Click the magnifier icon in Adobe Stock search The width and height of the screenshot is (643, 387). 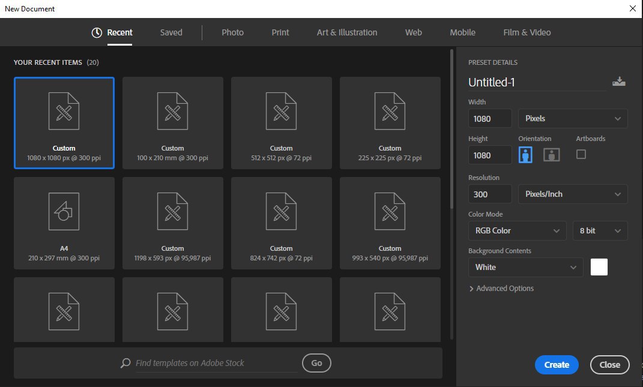click(125, 363)
